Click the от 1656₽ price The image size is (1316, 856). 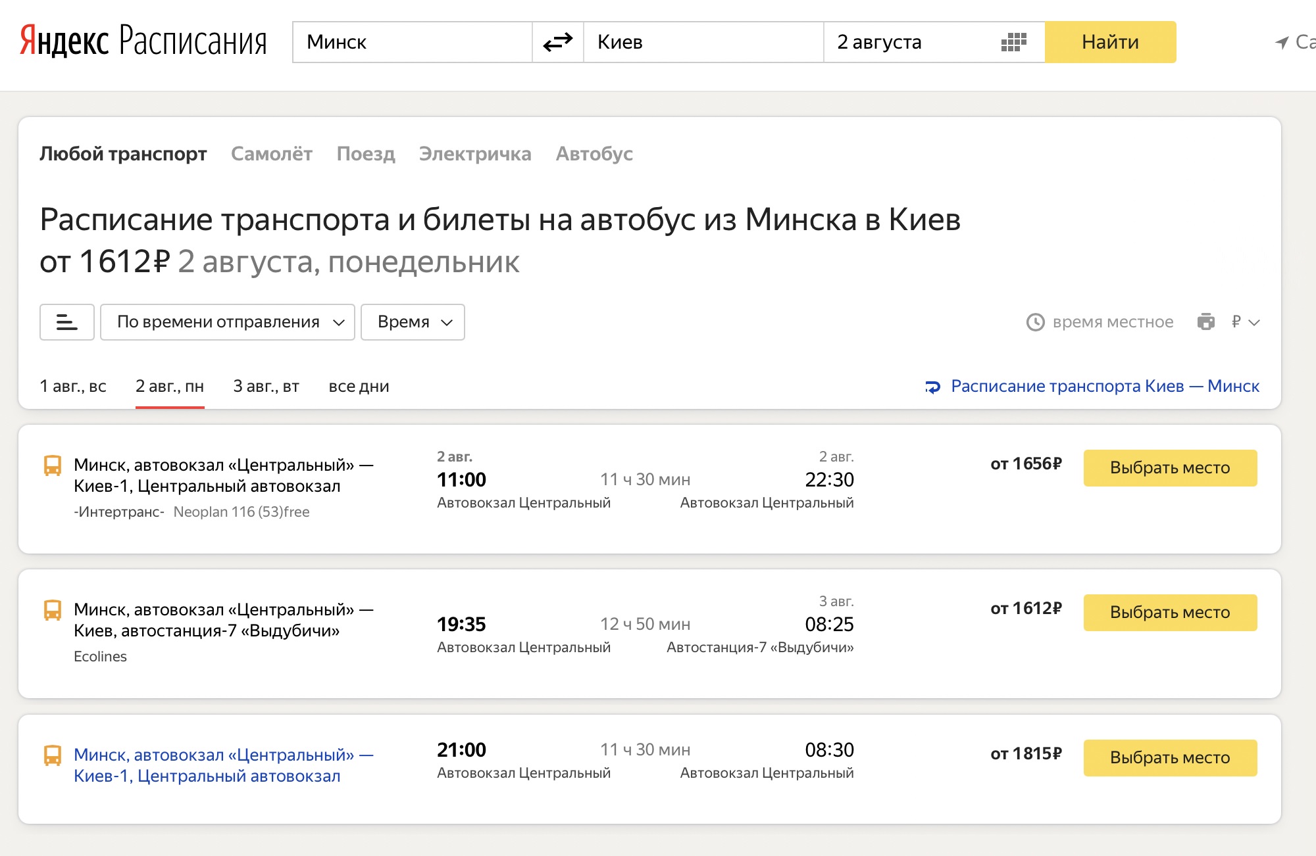[1026, 464]
